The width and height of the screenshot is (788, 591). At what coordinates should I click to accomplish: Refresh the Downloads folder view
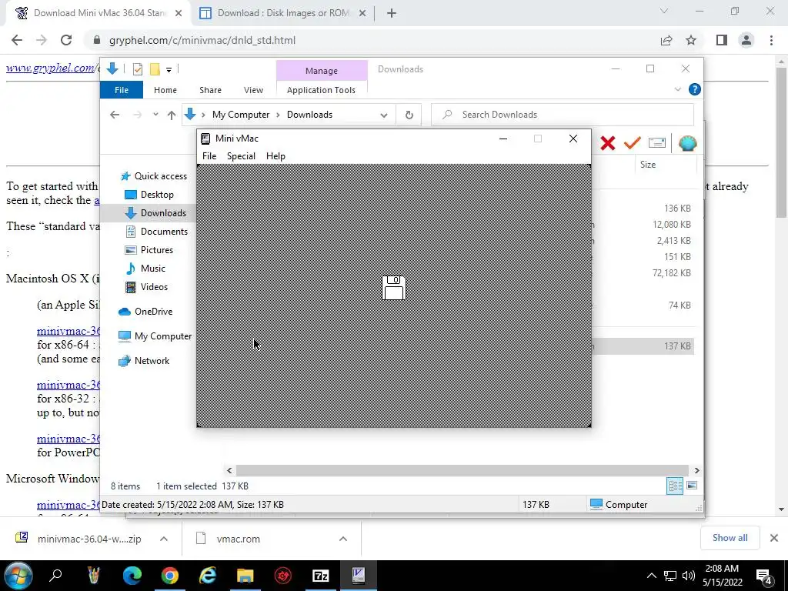409,115
